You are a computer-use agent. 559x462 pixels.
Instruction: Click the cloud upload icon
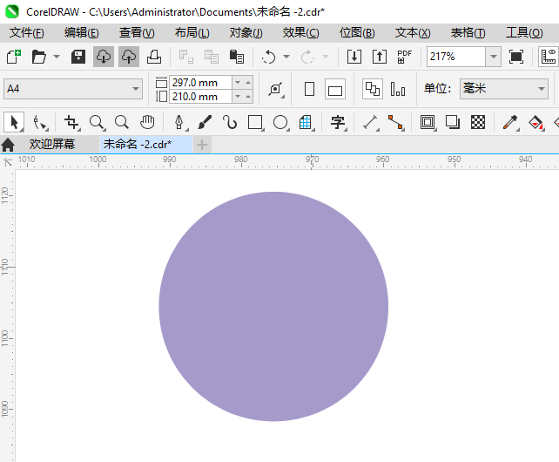(129, 57)
